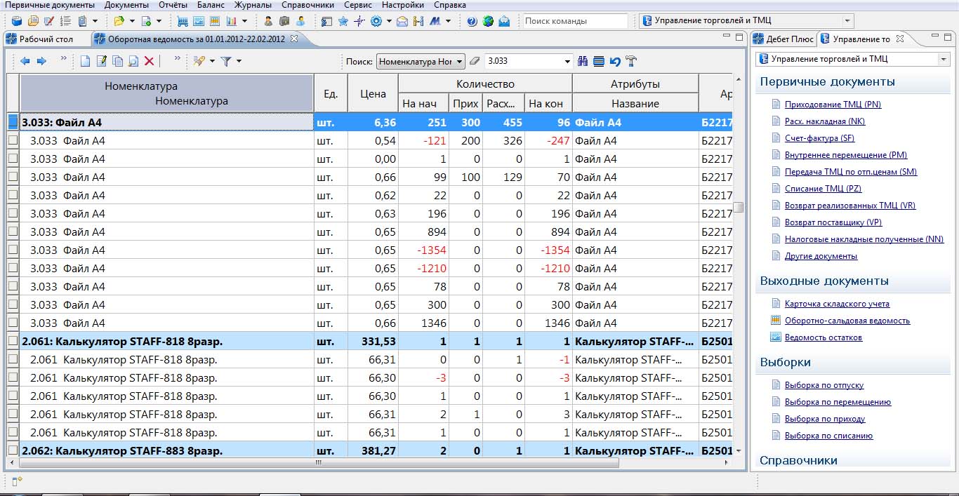The image size is (959, 496).
Task: Click the globe icon in toolbar
Action: click(488, 21)
